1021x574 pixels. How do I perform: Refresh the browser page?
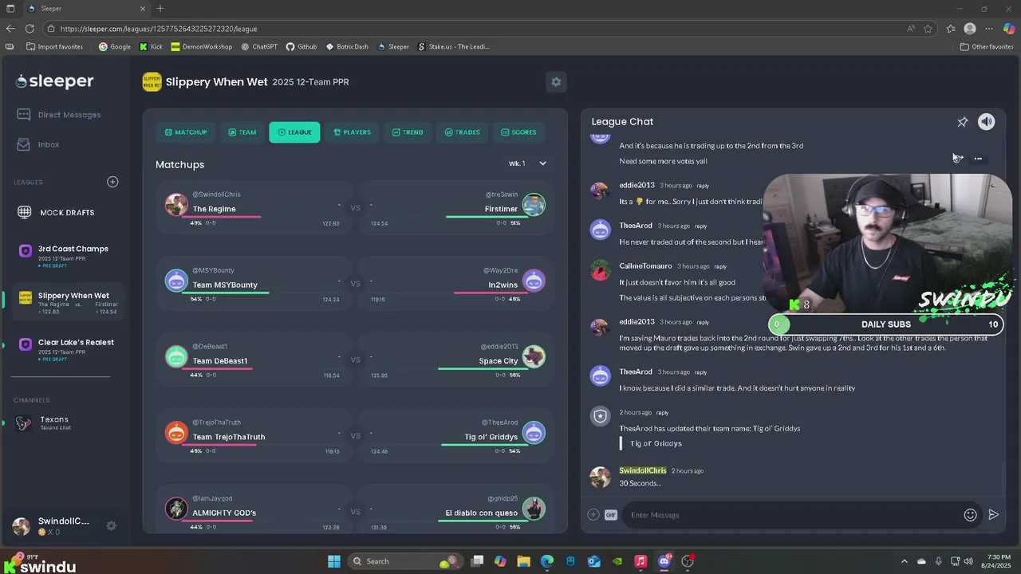point(30,29)
